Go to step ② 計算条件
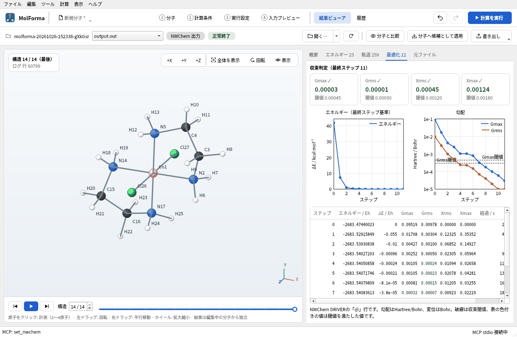The height and width of the screenshot is (337, 517). [x=200, y=18]
